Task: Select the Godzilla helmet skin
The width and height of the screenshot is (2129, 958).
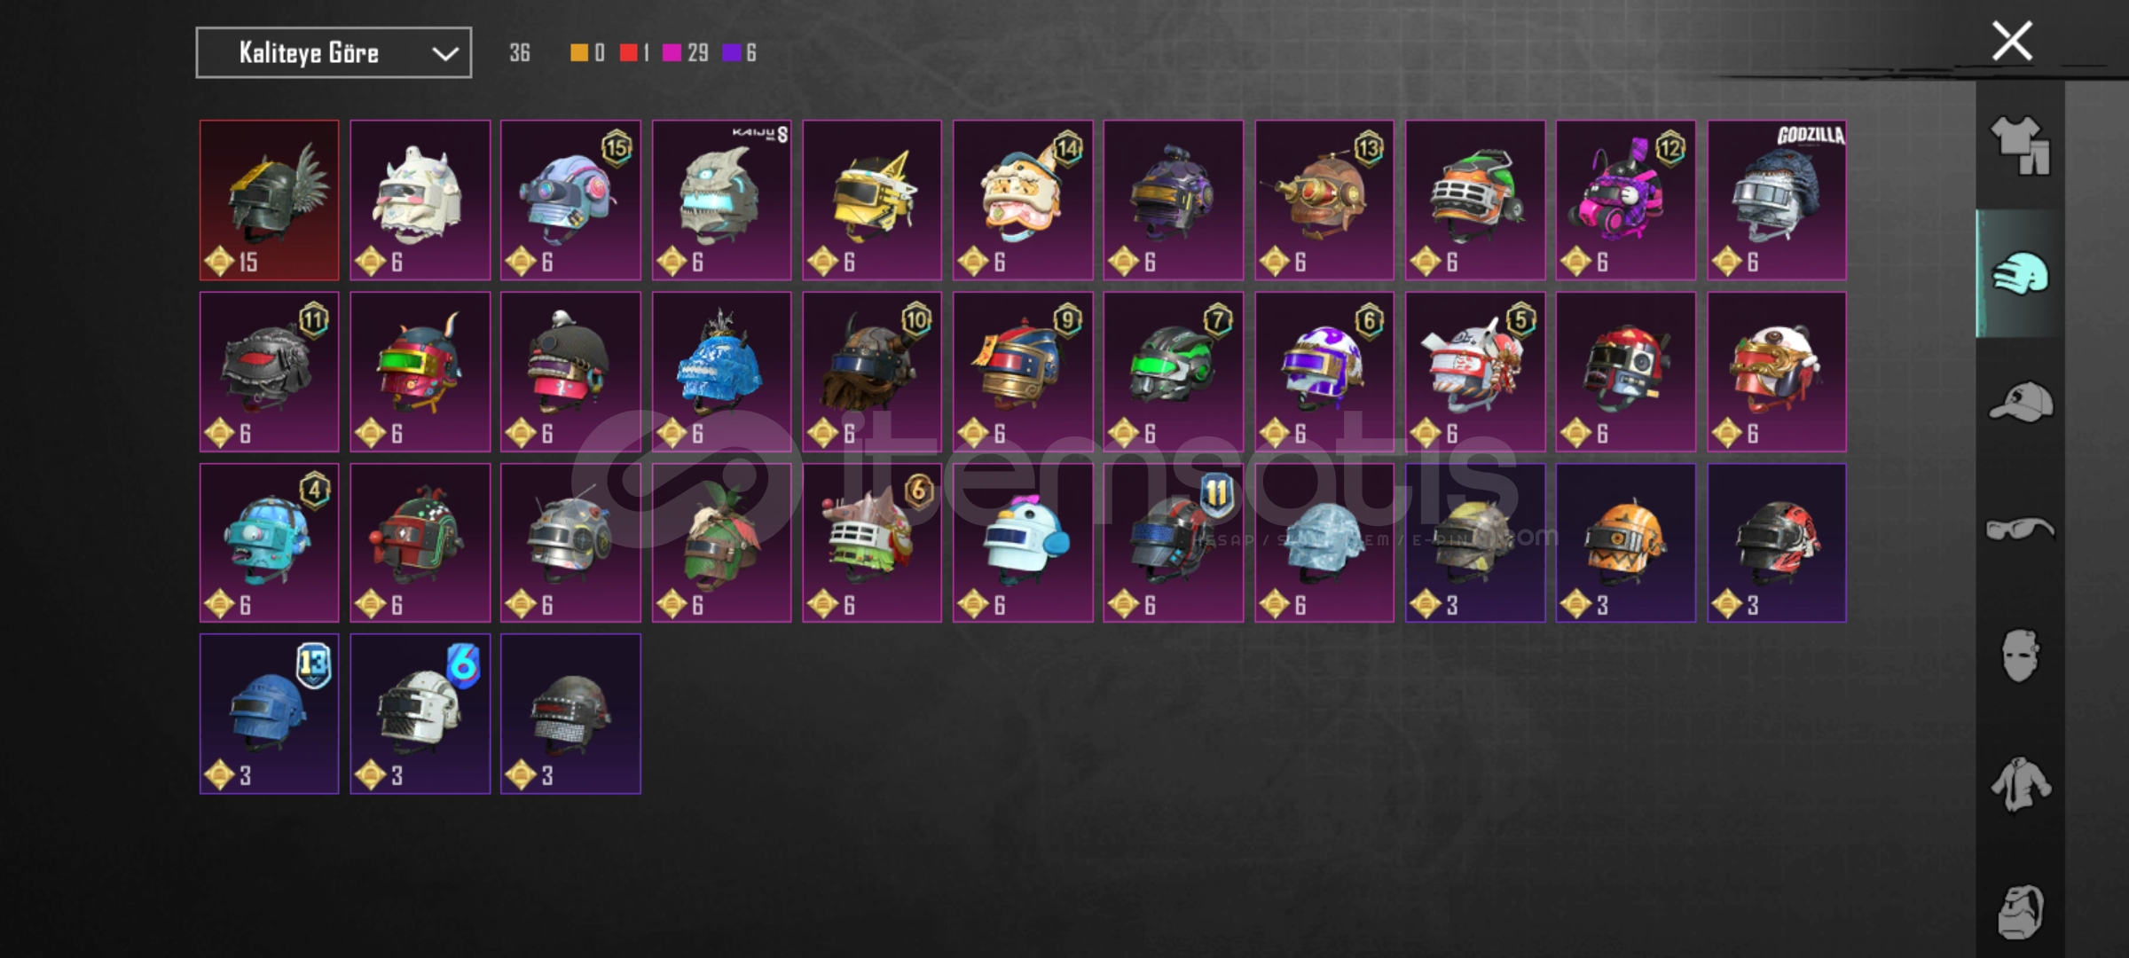Action: click(1777, 200)
